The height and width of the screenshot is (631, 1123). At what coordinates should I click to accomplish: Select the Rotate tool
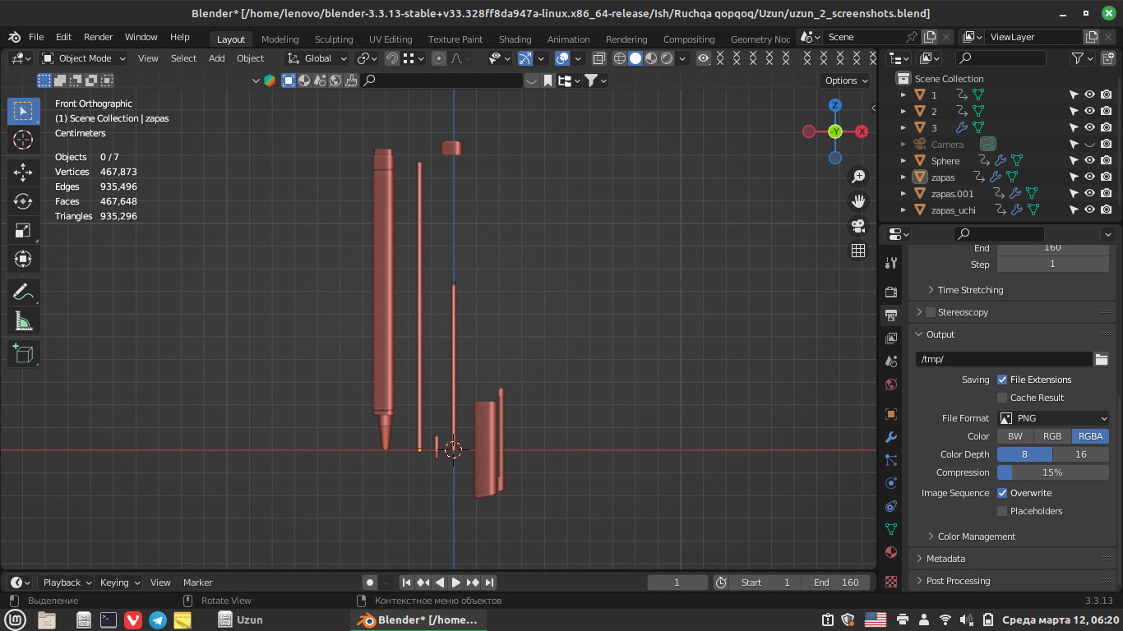coord(24,201)
